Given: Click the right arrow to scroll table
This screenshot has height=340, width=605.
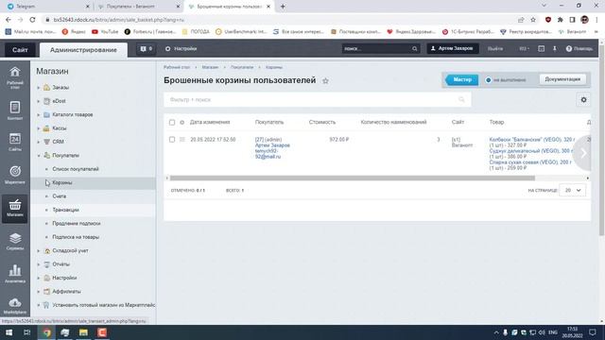Looking at the screenshot, I should pos(583,153).
